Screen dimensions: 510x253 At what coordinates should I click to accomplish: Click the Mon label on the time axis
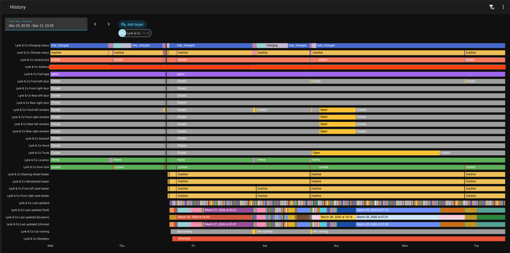point(405,246)
